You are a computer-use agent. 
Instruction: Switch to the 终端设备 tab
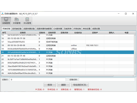pos(6,29)
